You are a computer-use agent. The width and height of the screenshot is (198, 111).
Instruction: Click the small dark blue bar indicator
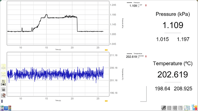coord(2,101)
